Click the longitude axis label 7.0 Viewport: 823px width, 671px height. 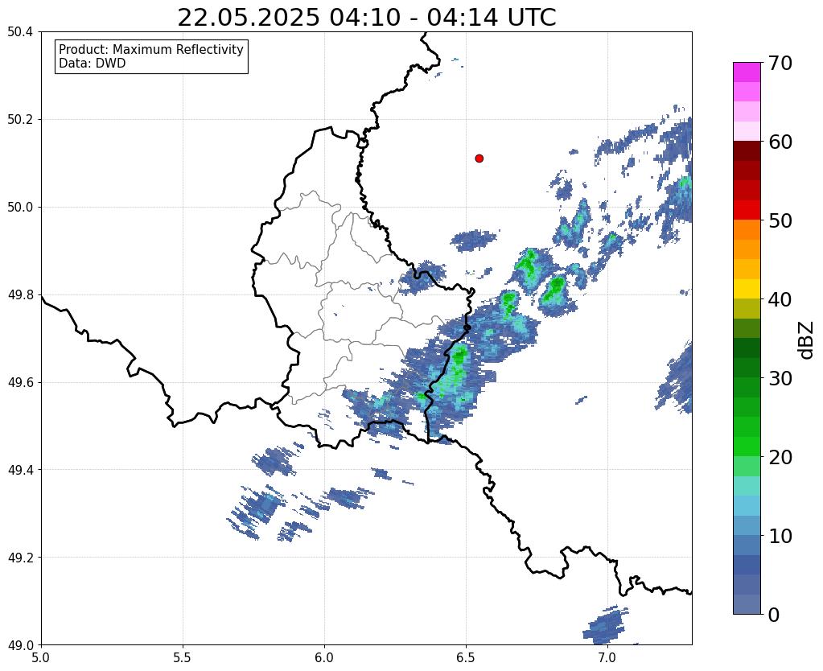pyautogui.click(x=607, y=657)
